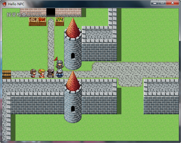Click the wooden gate at left road end

pyautogui.click(x=7, y=75)
